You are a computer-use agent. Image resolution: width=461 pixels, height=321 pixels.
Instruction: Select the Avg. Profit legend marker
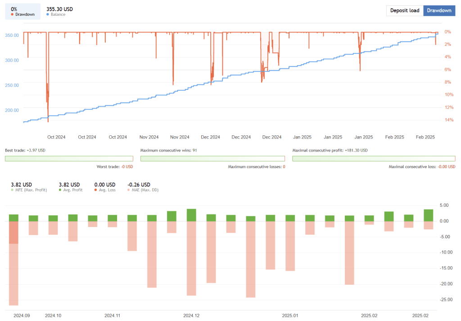click(x=61, y=190)
